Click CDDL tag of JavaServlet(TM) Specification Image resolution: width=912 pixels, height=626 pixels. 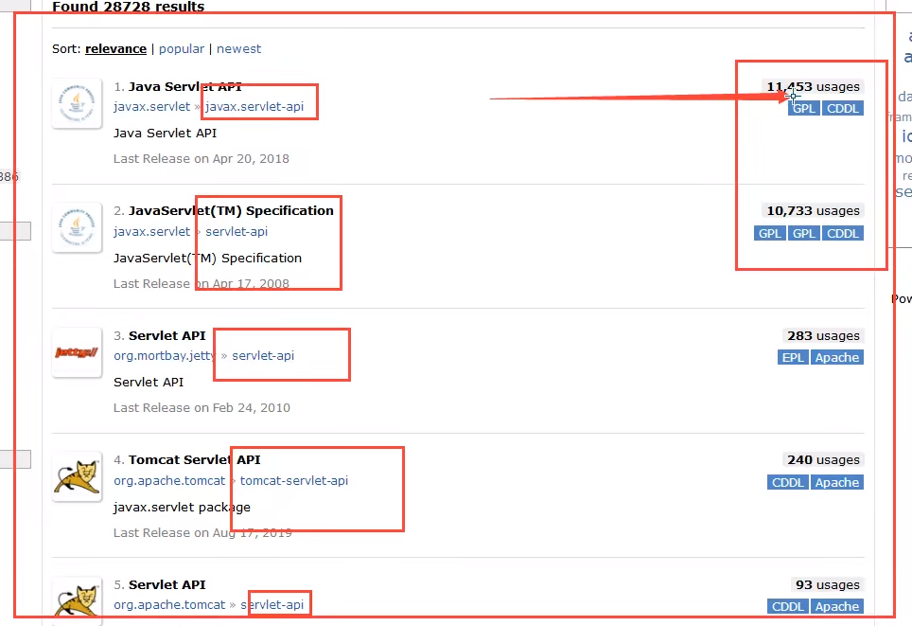click(843, 234)
